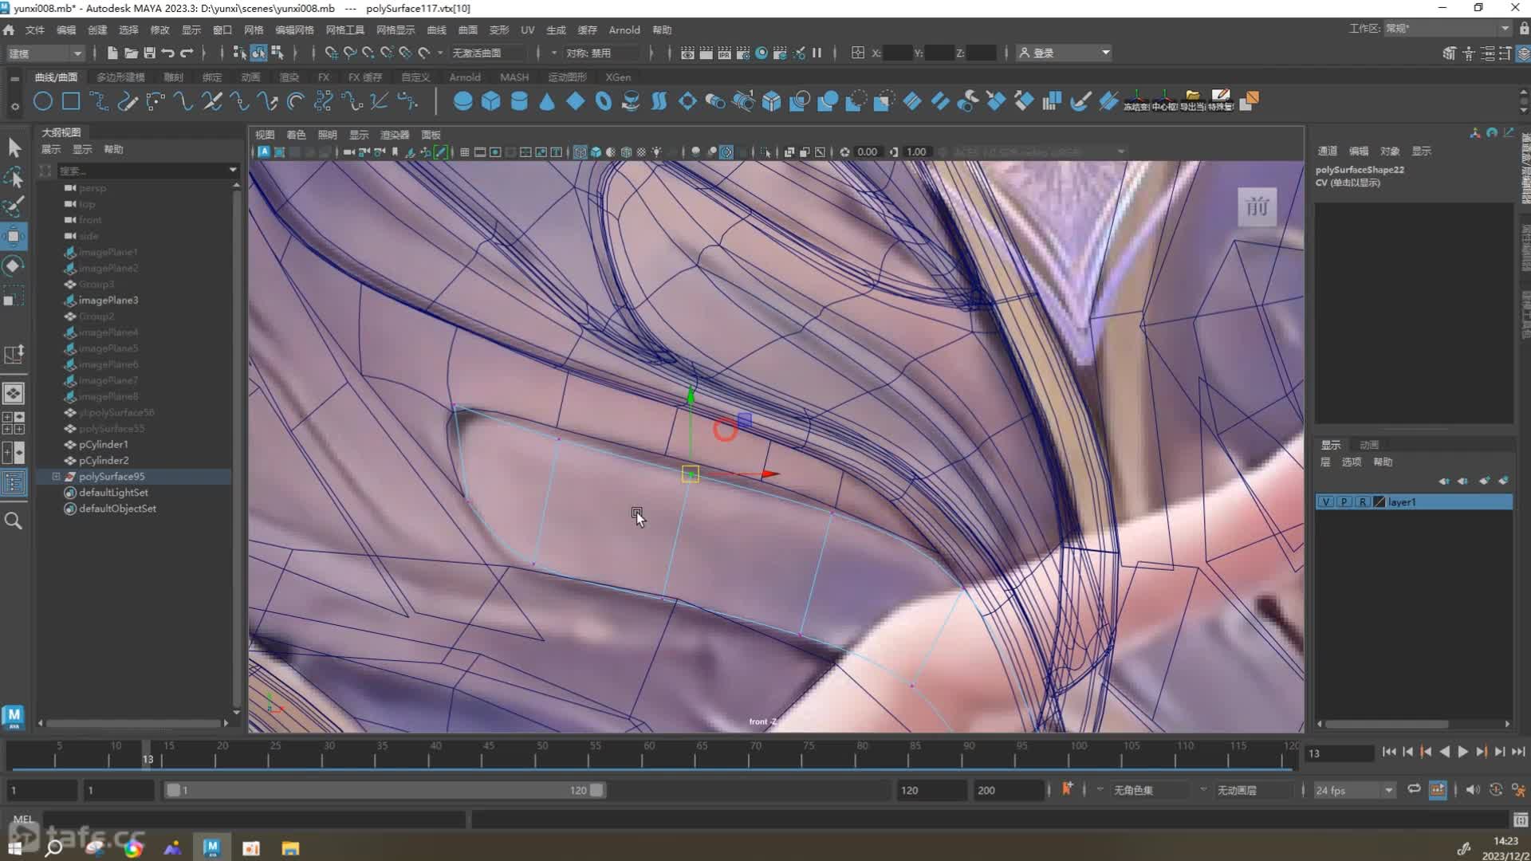
Task: Click the undo arrow icon
Action: [167, 53]
